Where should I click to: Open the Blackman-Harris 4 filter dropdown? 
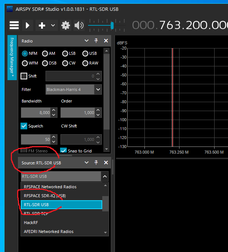pyautogui.click(x=98, y=89)
